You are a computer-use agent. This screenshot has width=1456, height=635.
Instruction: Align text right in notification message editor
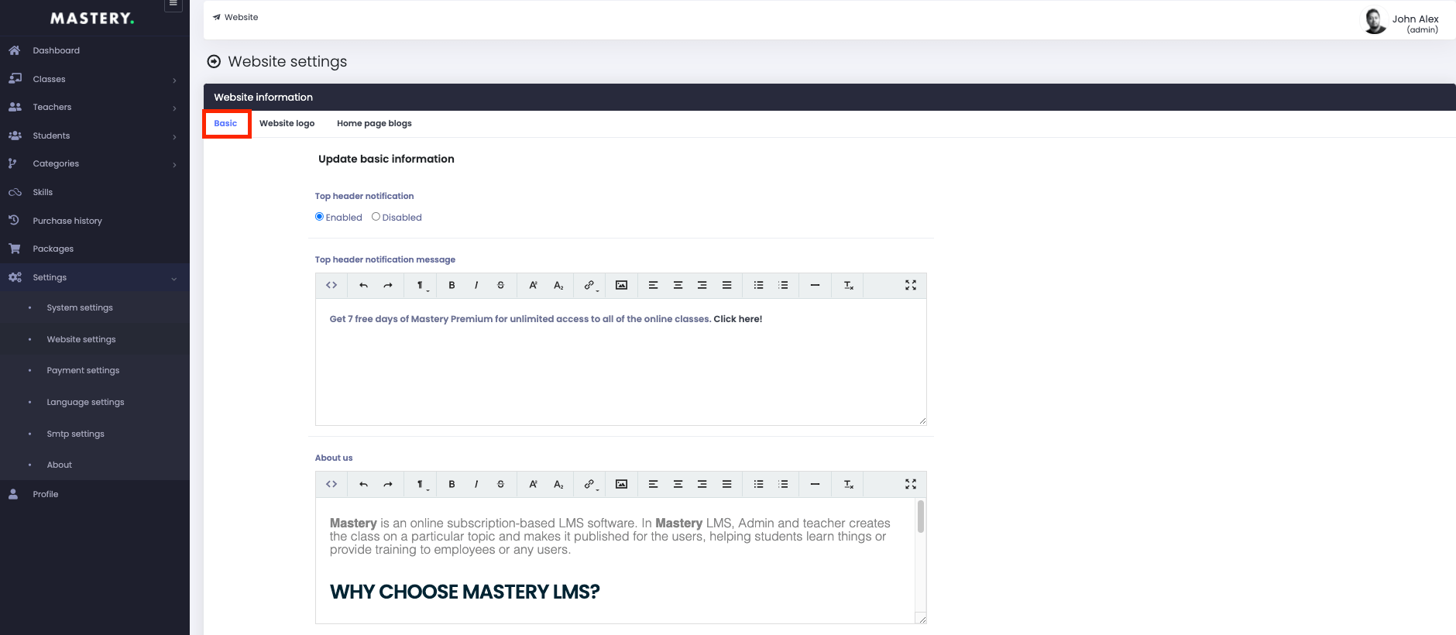[702, 285]
